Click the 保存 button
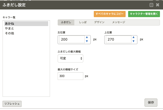Viewport: 163px width, 110px height. click(x=151, y=103)
